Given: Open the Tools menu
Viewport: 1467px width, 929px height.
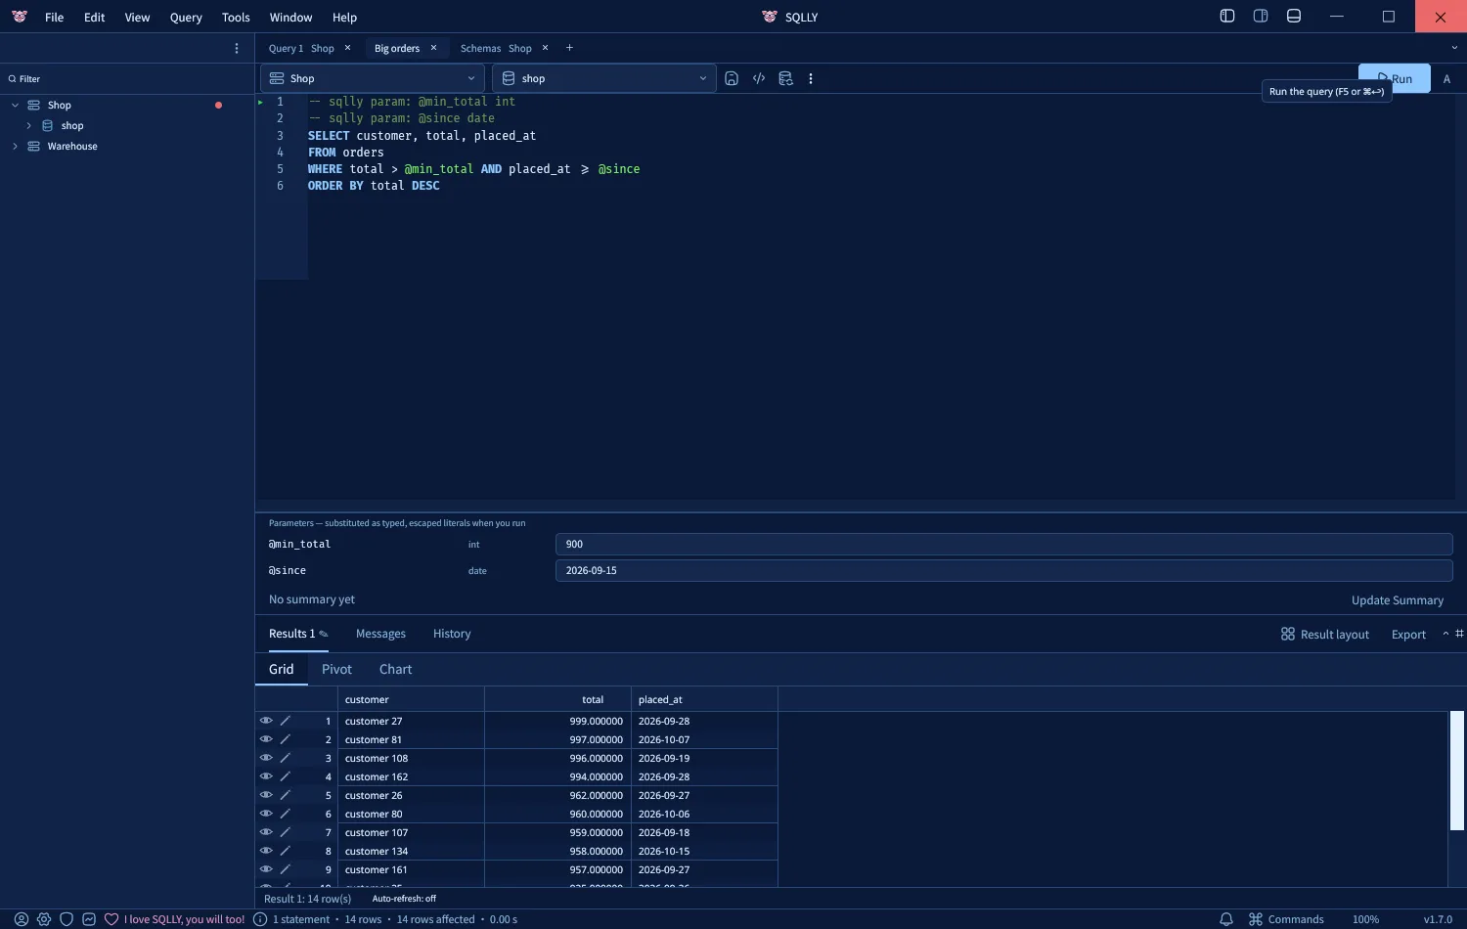Looking at the screenshot, I should [x=236, y=17].
